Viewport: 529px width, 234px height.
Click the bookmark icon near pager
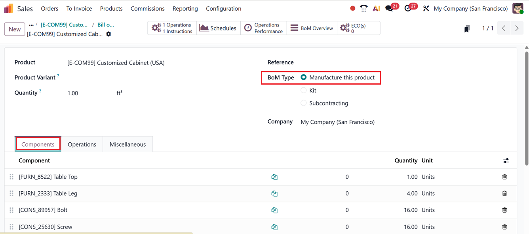[x=467, y=28]
